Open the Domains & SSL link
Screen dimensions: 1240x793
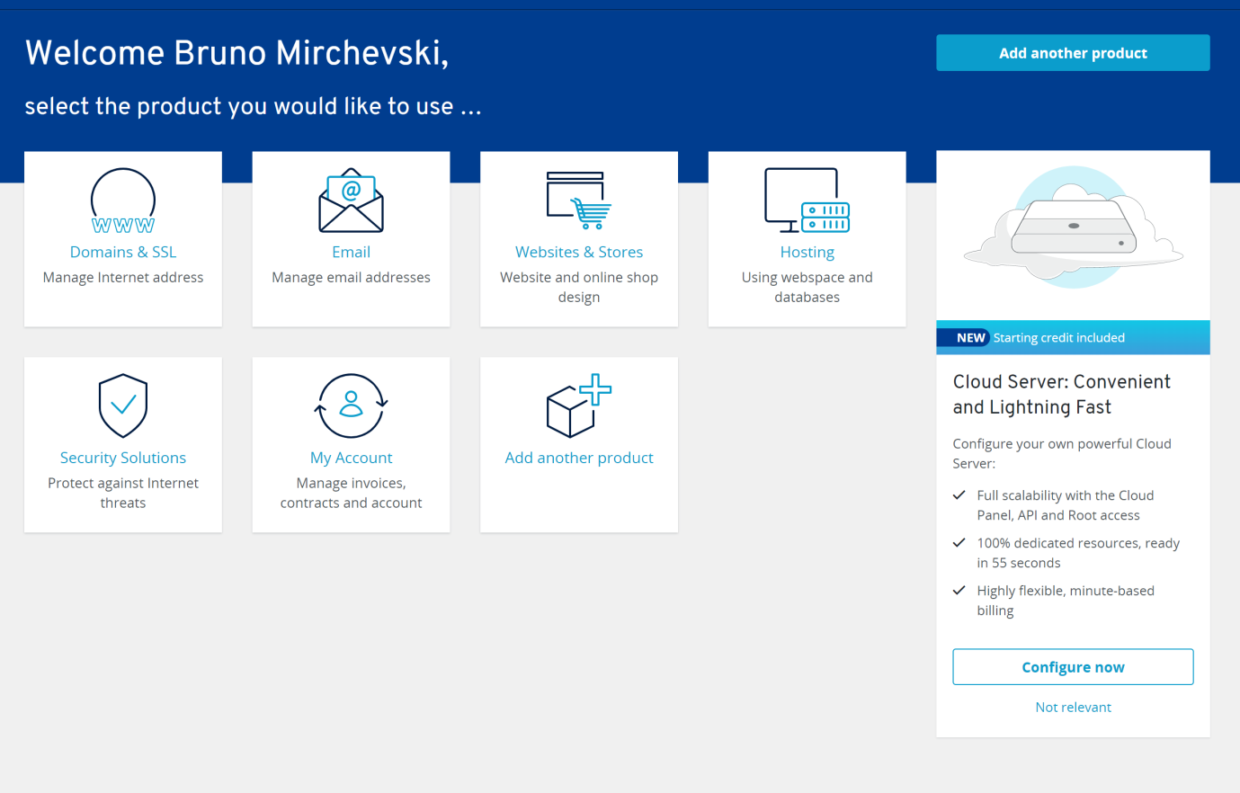point(123,252)
